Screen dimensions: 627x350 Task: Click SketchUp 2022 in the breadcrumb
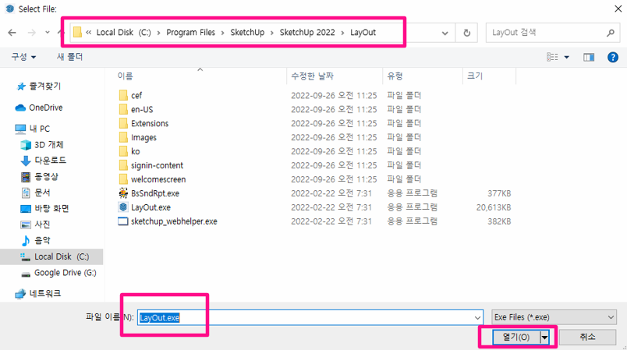pos(307,33)
